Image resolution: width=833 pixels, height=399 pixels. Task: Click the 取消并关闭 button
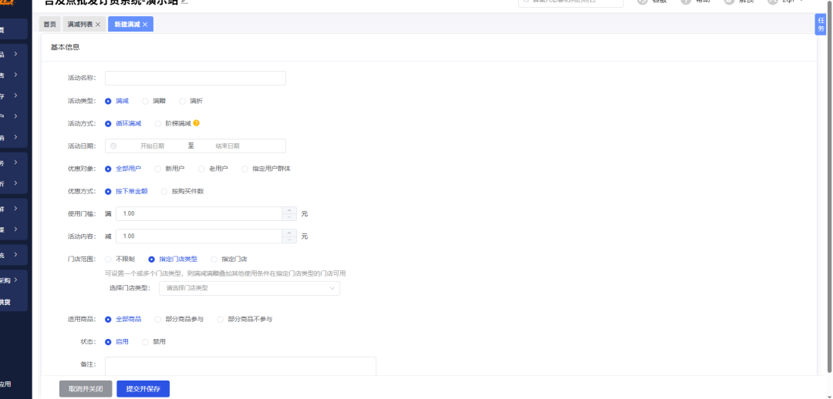click(86, 389)
